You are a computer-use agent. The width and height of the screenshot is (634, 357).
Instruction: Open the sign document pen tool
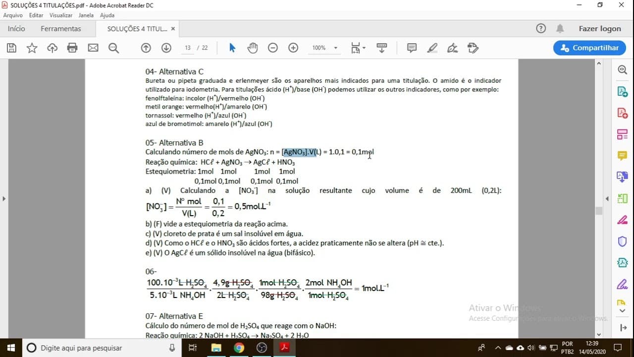452,48
